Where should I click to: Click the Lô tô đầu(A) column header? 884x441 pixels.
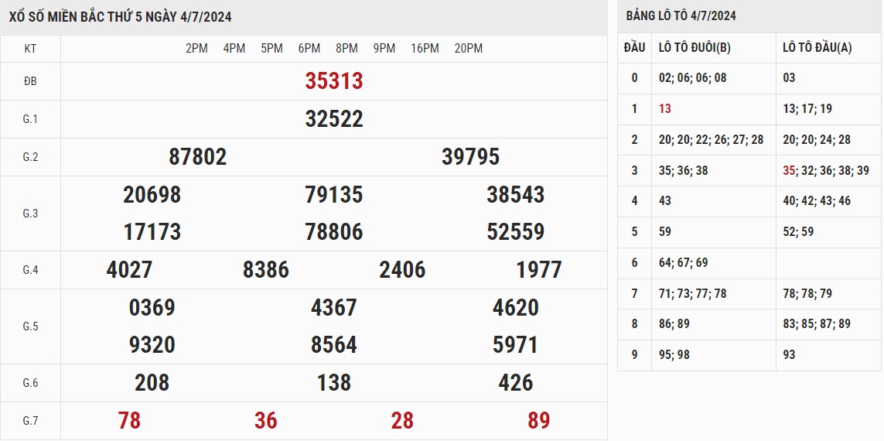(817, 48)
